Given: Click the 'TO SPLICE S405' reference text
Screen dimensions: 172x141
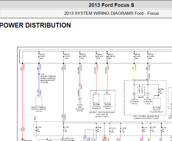Looking at the screenshot, I should [80, 107].
